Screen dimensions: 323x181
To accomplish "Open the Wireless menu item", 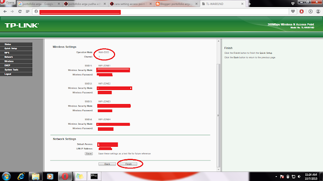I will (16, 61).
